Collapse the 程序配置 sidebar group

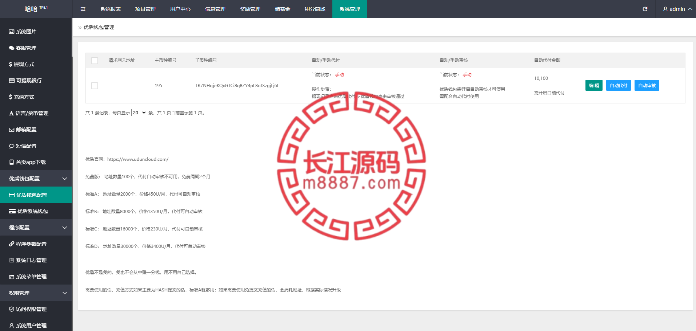[x=65, y=228]
